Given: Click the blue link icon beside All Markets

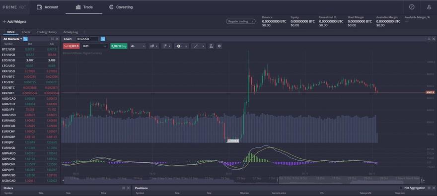Looking at the screenshot, I should [25, 39].
